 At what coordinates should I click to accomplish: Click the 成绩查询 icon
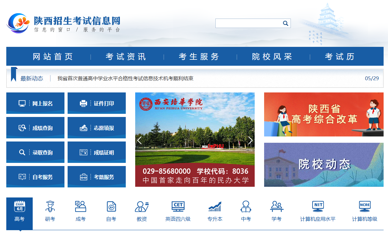pyautogui.click(x=22, y=128)
